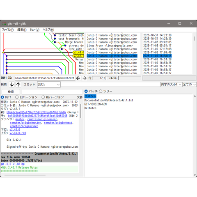Image resolution: width=197 pixels, height=197 pixels.
Task: Go back to the previous commit with the left arrow
Action: coord(78,78)
